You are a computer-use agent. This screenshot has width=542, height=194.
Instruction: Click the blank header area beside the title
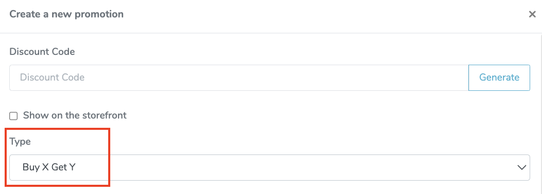tap(325, 14)
